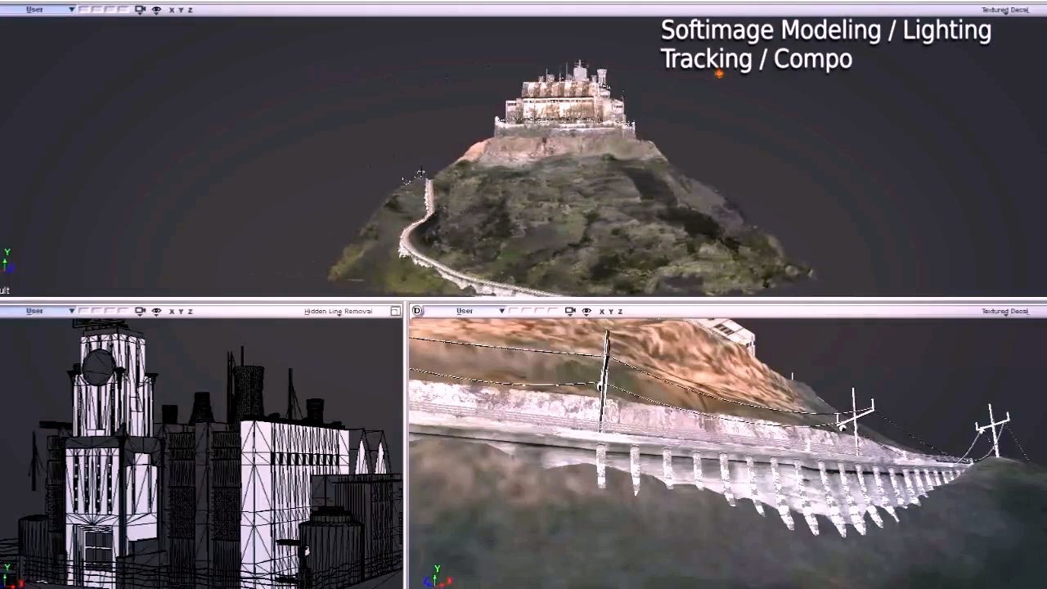The width and height of the screenshot is (1047, 589).
Task: Open User view dropdown in top viewport
Action: point(38,10)
